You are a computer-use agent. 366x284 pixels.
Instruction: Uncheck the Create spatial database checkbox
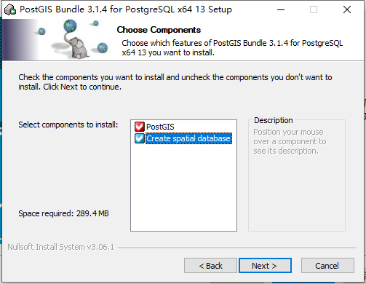[x=140, y=138]
